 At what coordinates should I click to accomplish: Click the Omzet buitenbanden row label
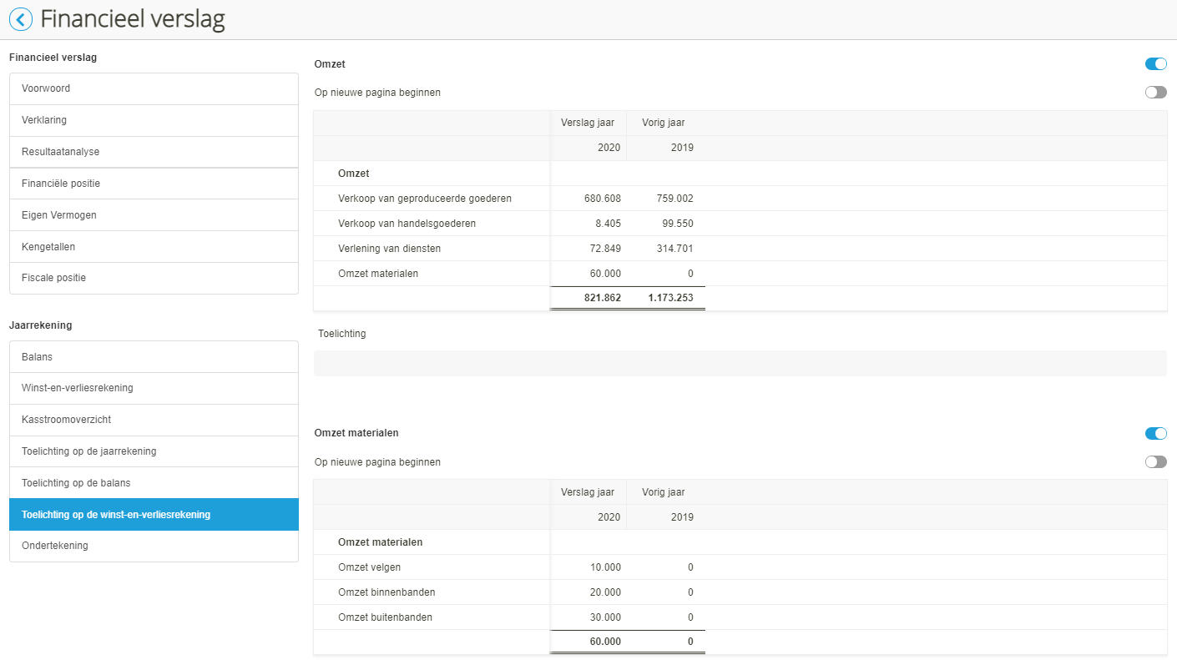pos(385,617)
